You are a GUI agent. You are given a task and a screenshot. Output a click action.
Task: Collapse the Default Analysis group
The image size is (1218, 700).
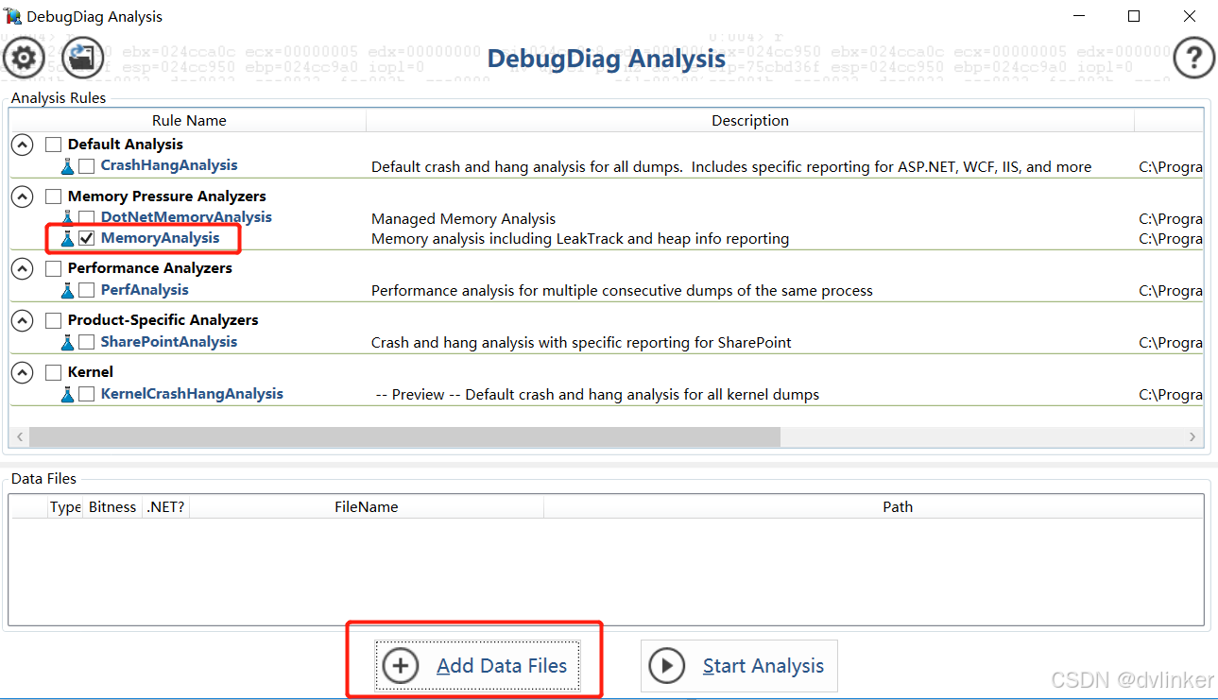pyautogui.click(x=23, y=145)
